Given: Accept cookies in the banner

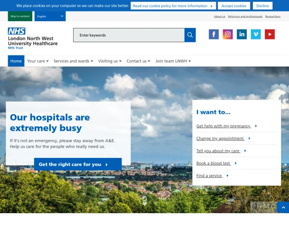Looking at the screenshot, I should pyautogui.click(x=234, y=6).
